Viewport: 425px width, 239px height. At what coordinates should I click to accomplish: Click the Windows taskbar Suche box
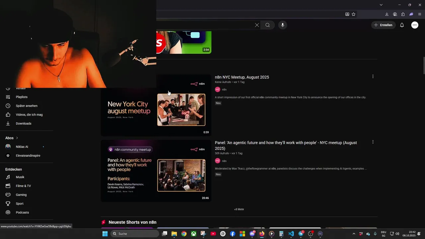pyautogui.click(x=135, y=234)
